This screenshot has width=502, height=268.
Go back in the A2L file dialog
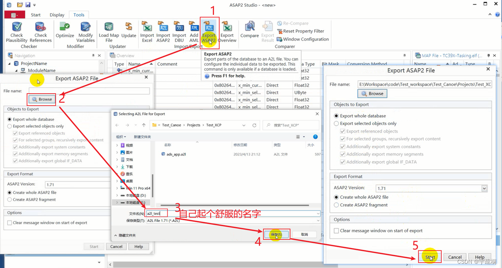pos(117,125)
